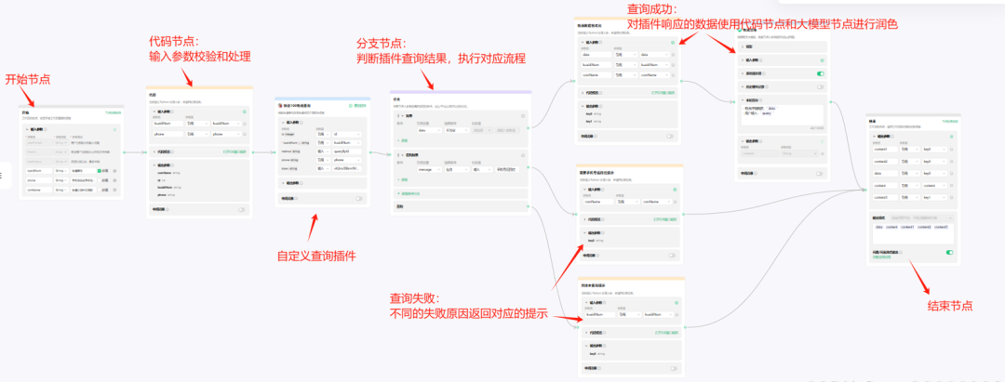1005x382 pixels.
Task: Disable 系统提示词 switch in LLM node
Action: point(821,73)
